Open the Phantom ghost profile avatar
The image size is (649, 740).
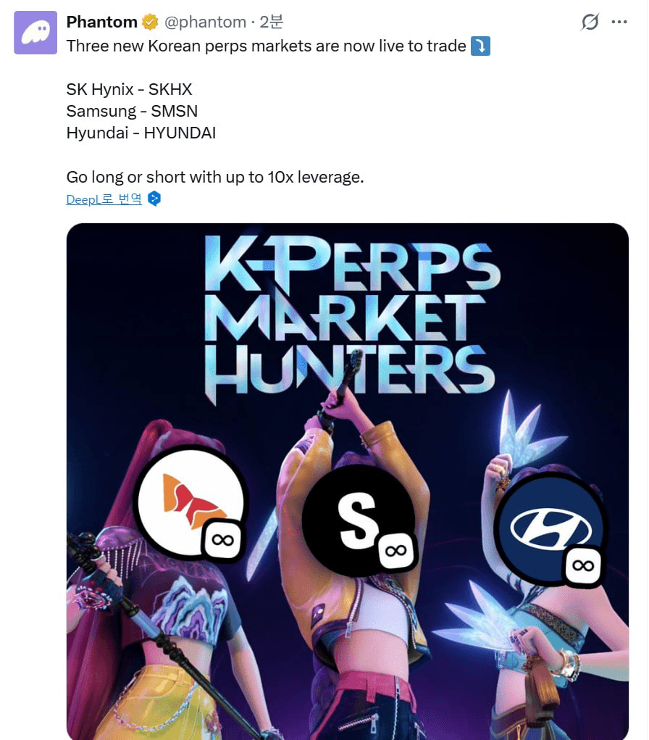(35, 33)
